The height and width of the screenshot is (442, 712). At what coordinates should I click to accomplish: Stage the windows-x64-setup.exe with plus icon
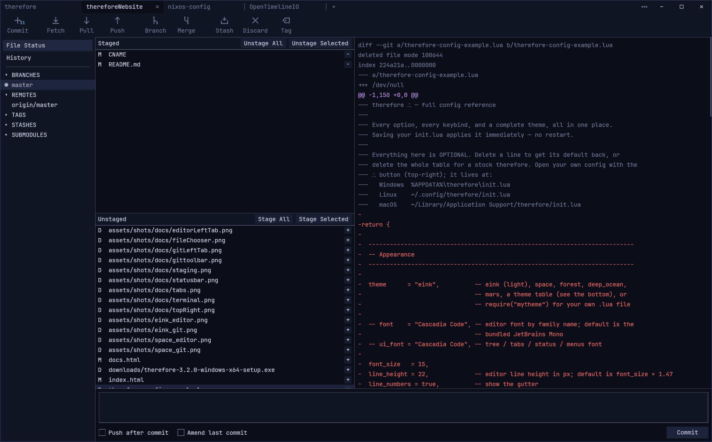click(348, 370)
